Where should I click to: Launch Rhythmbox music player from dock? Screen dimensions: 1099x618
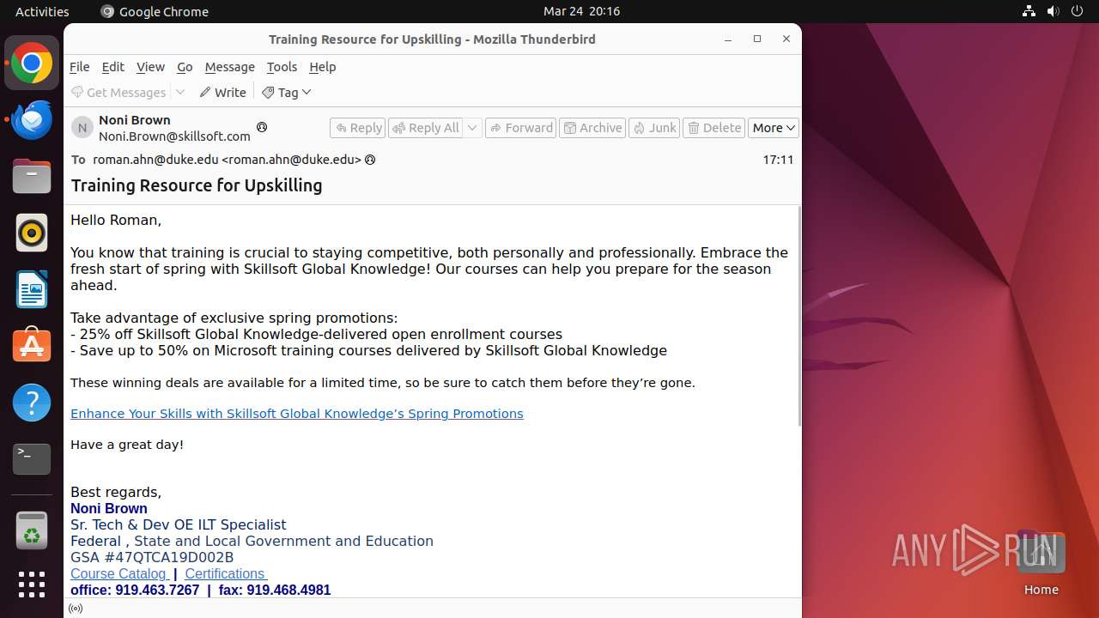coord(32,233)
